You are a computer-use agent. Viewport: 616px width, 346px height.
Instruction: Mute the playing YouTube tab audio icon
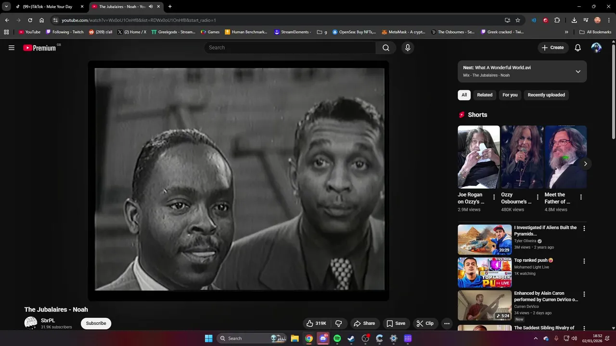click(x=151, y=7)
